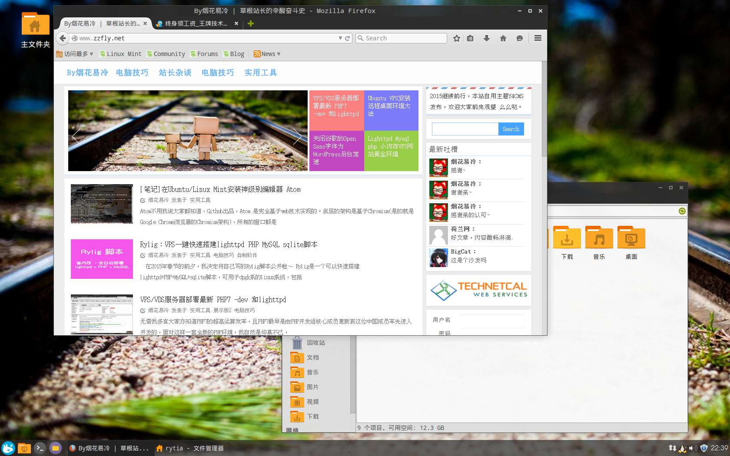The image size is (730, 456).
Task: Open purple Open Sans font tile
Action: tap(336, 151)
